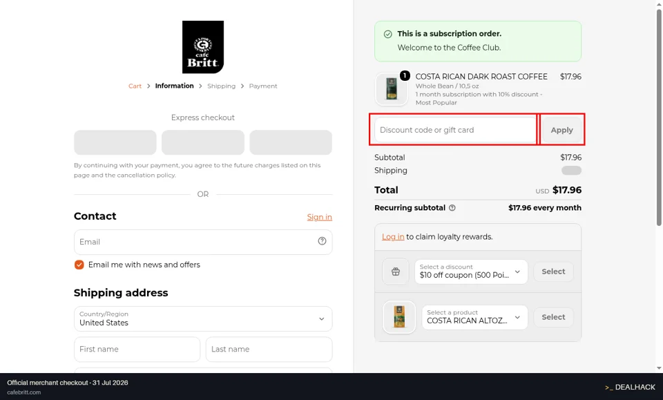
Task: Click the recurring subtotal info icon
Action: pos(452,208)
